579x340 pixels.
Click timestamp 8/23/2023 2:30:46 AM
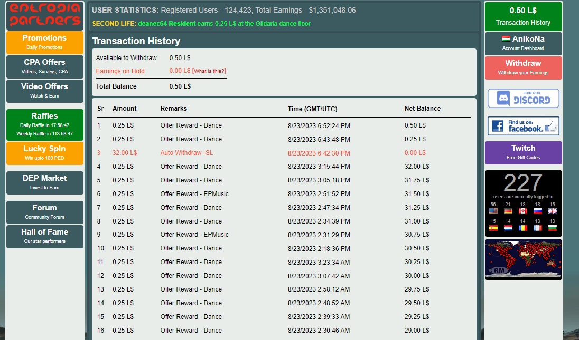click(x=319, y=331)
